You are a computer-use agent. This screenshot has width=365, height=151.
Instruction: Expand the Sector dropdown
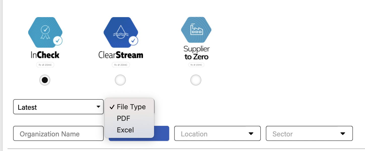tap(309, 133)
